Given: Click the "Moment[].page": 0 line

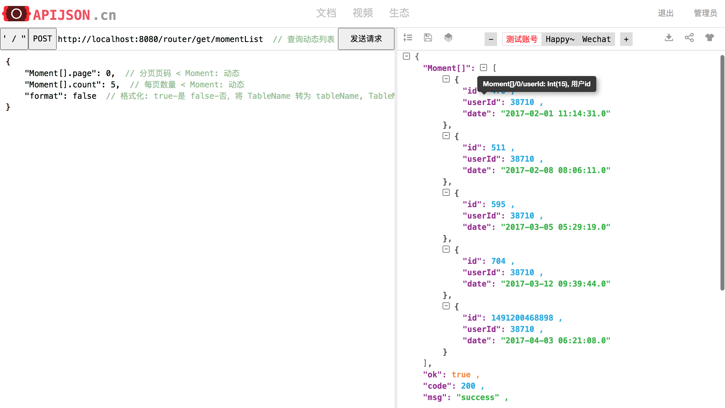Looking at the screenshot, I should [x=69, y=73].
